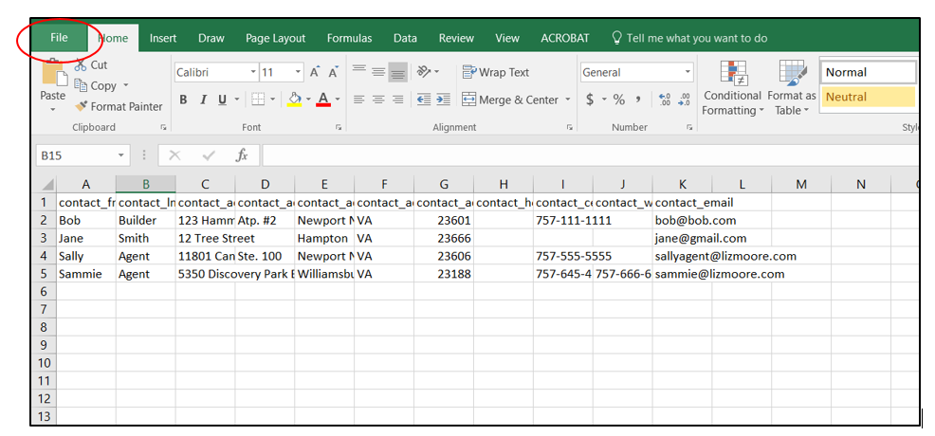The width and height of the screenshot is (935, 436).
Task: Expand the Name Box dropdown arrow
Action: tap(121, 155)
